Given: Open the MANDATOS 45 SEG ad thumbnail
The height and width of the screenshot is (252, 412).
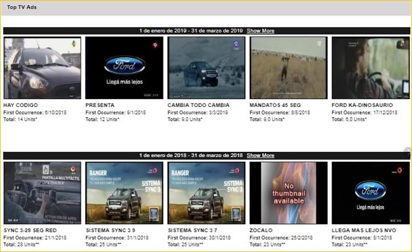Looking at the screenshot, I should click(x=288, y=68).
